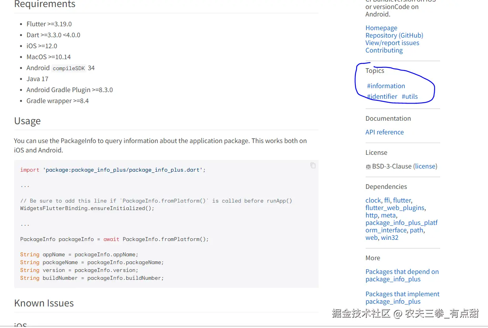Open the http dependency
The image size is (488, 328).
click(371, 215)
